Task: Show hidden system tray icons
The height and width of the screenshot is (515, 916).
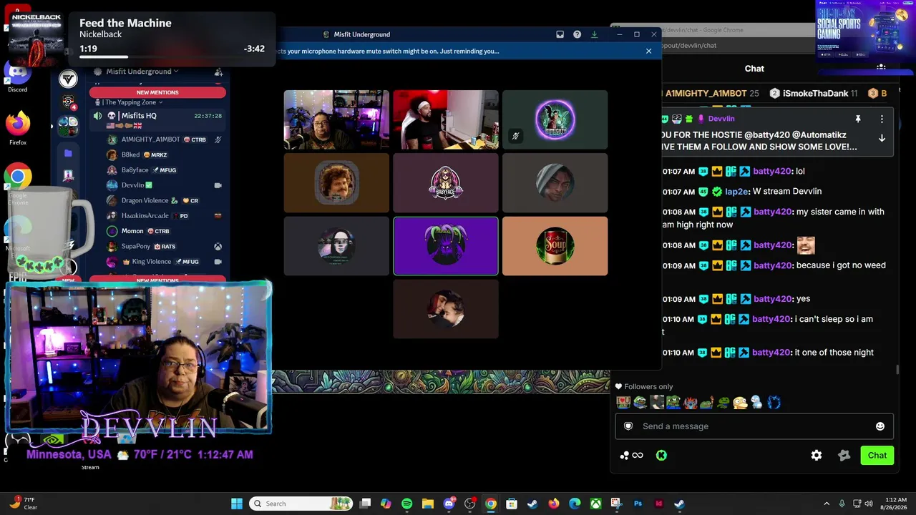Action: 827,504
